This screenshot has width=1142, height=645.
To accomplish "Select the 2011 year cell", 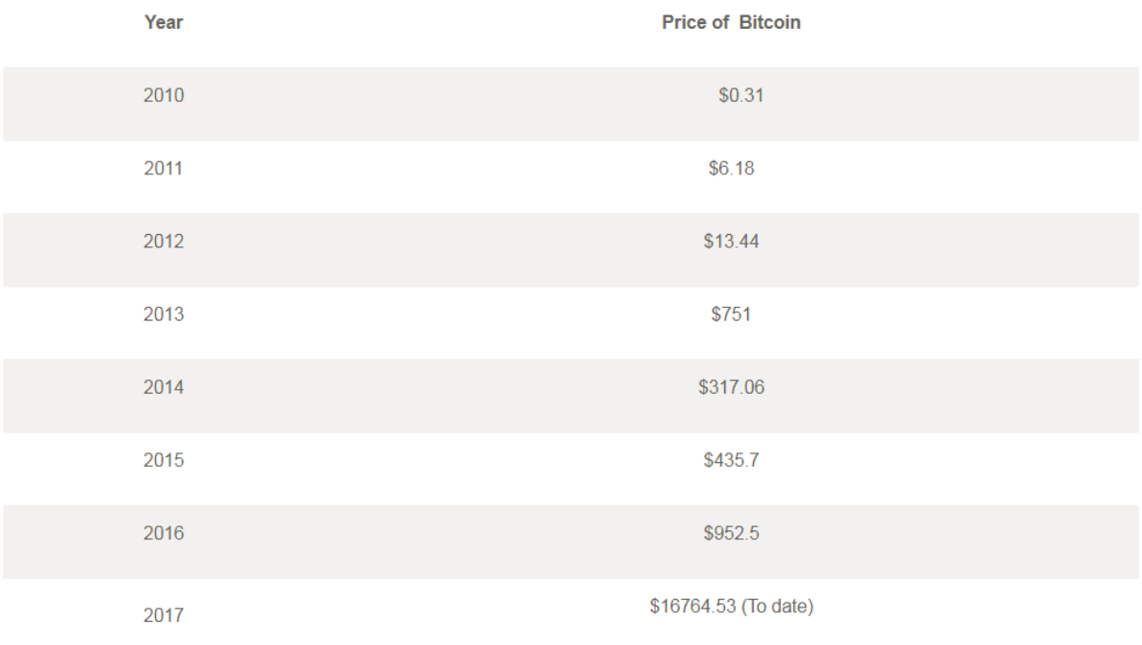I will [x=163, y=169].
